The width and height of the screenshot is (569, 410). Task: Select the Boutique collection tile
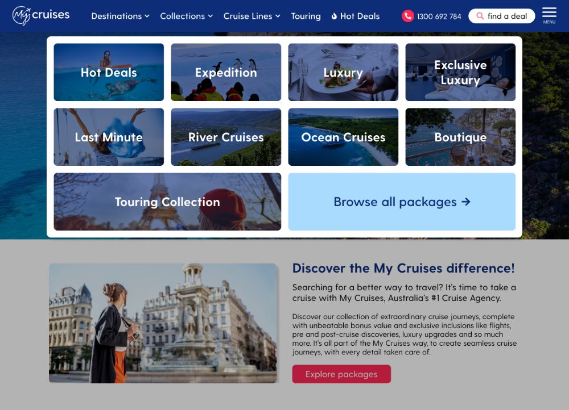pyautogui.click(x=460, y=137)
